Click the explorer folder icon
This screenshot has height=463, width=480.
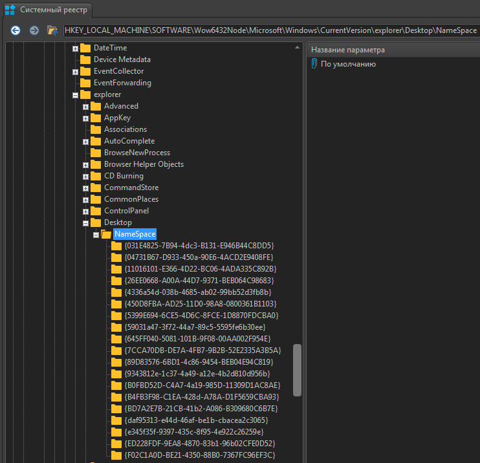[85, 94]
